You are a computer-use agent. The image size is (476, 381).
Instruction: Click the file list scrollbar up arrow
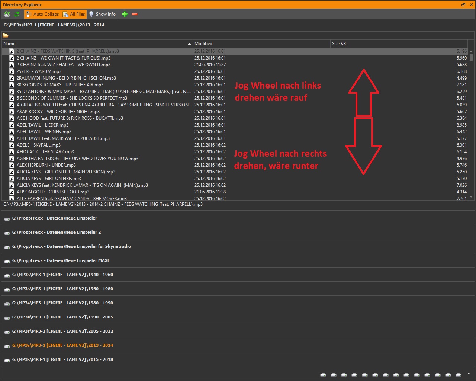pos(471,51)
